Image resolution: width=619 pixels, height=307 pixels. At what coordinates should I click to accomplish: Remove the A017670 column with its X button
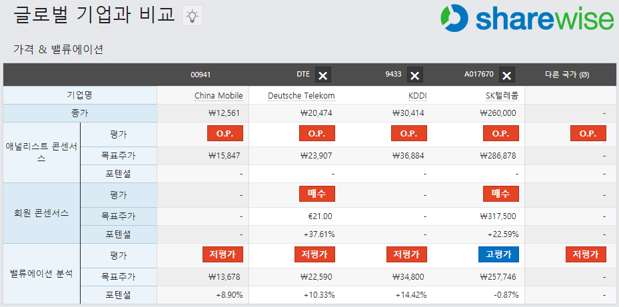pyautogui.click(x=507, y=75)
